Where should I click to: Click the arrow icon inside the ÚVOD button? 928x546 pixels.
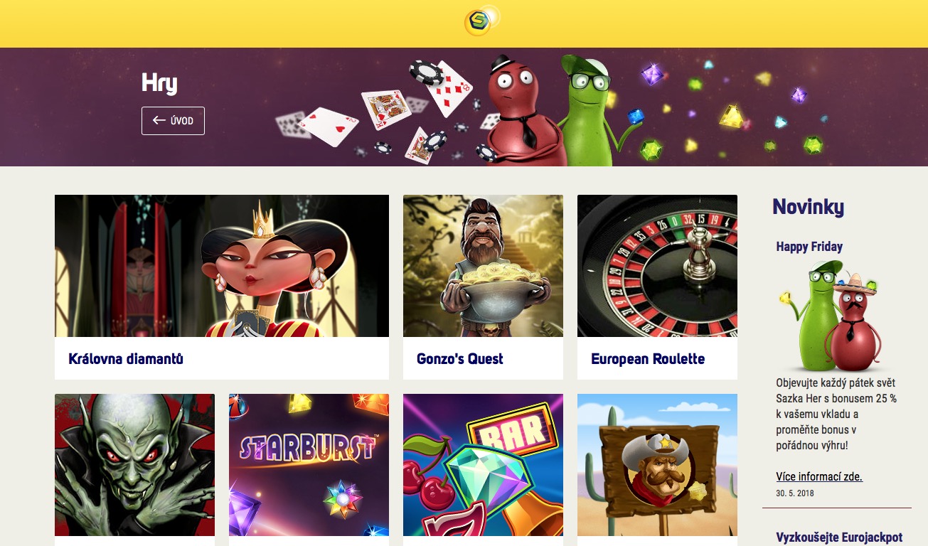[x=159, y=121]
